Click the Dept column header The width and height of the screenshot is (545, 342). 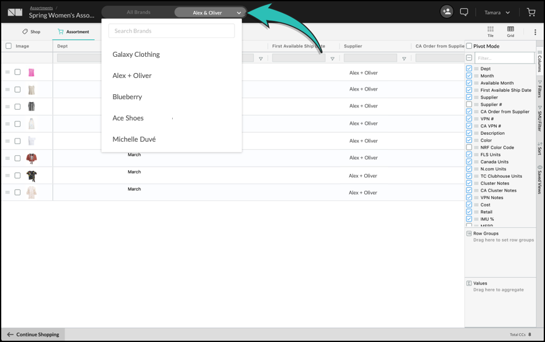62,46
